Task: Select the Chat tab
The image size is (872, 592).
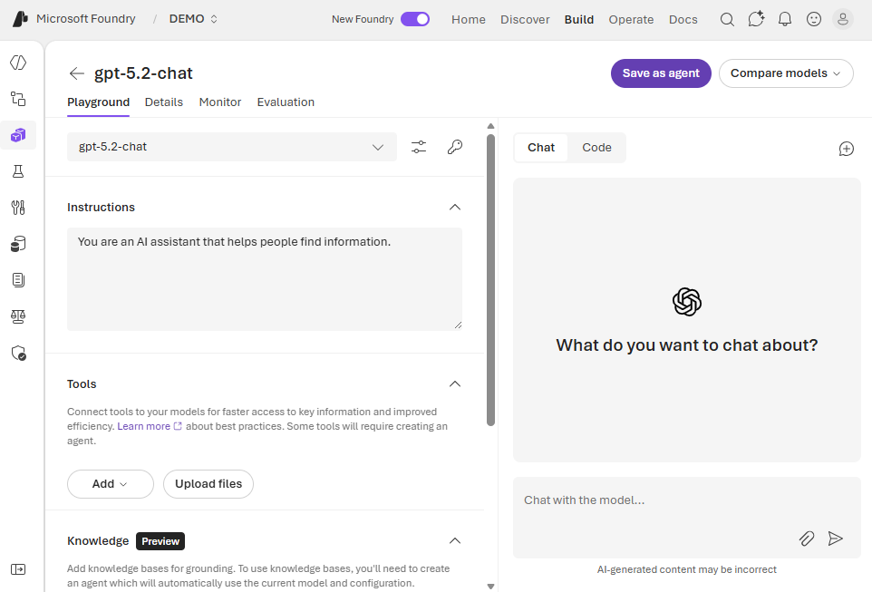Action: (541, 148)
